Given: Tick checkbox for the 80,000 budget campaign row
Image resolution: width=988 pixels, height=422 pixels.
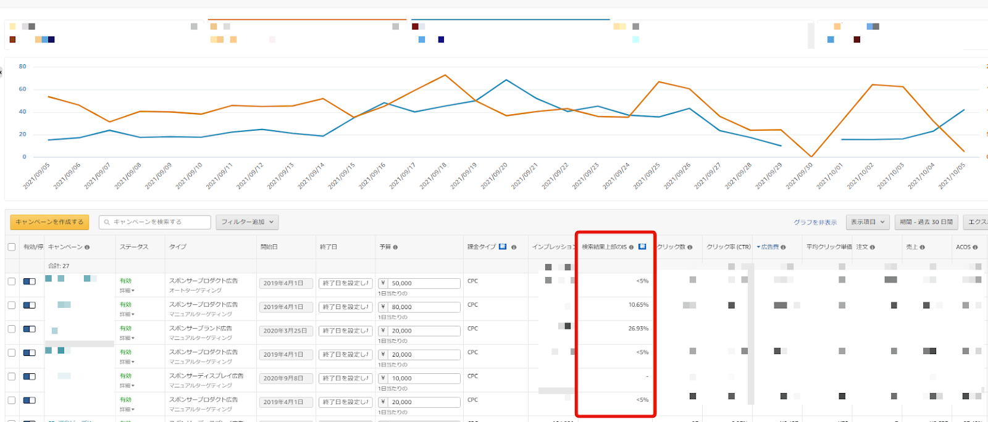Looking at the screenshot, I should pyautogui.click(x=12, y=305).
